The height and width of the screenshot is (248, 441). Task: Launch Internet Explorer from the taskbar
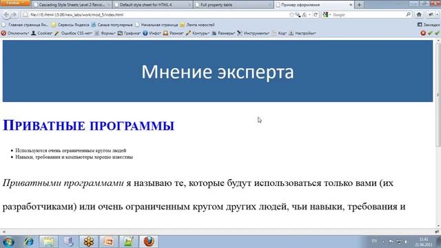tap(28, 242)
